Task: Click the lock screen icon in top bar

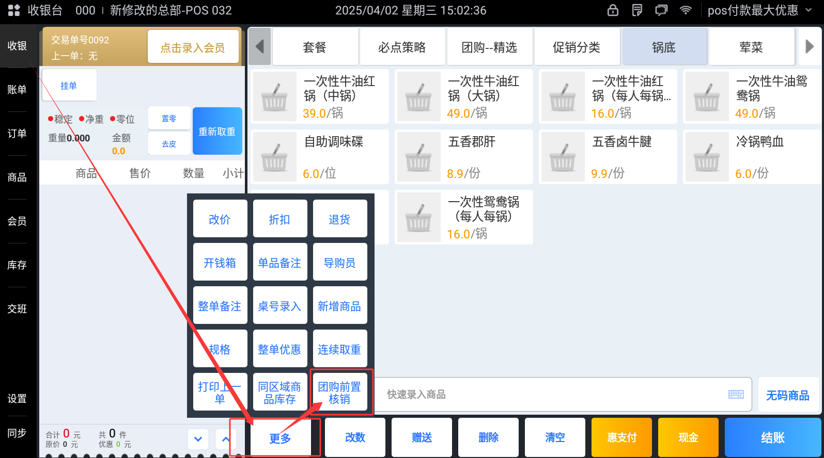Action: pyautogui.click(x=613, y=10)
